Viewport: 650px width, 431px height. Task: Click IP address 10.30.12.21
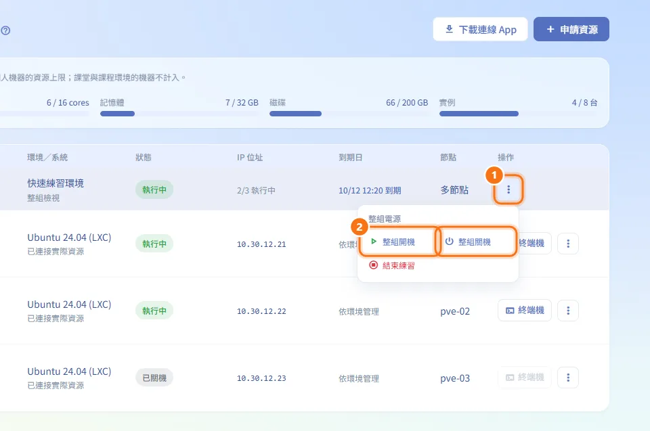[x=261, y=244]
